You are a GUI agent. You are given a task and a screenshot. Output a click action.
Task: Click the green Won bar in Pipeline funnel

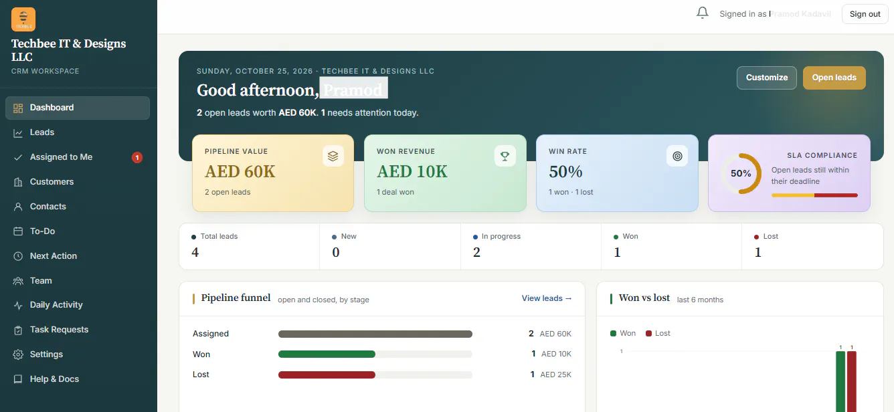click(327, 354)
